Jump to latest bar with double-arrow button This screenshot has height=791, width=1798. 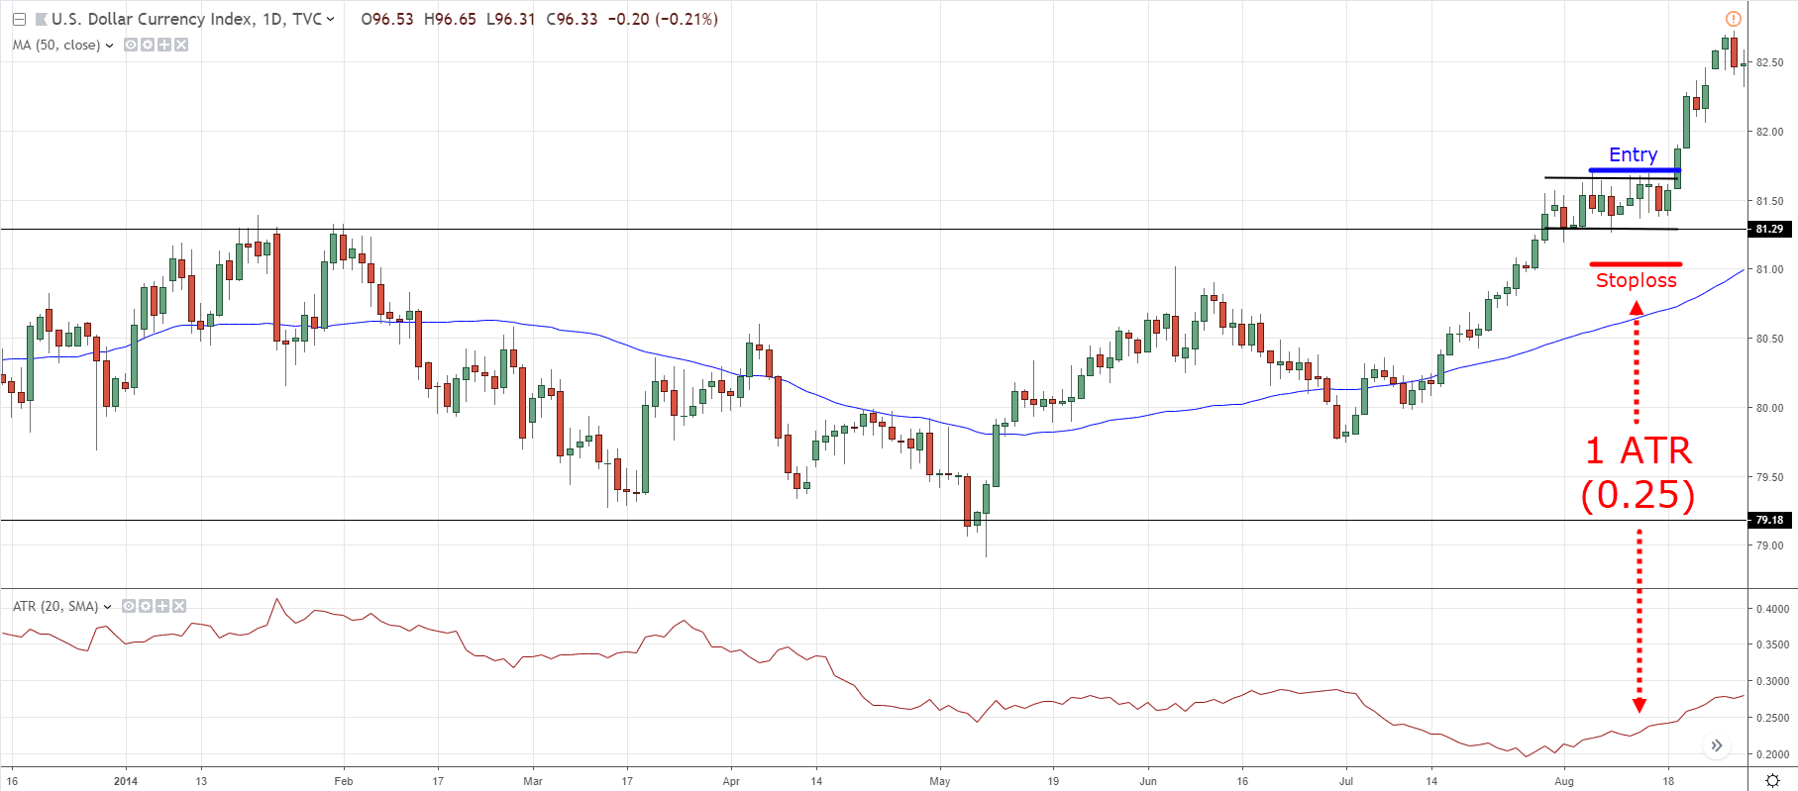1717,745
